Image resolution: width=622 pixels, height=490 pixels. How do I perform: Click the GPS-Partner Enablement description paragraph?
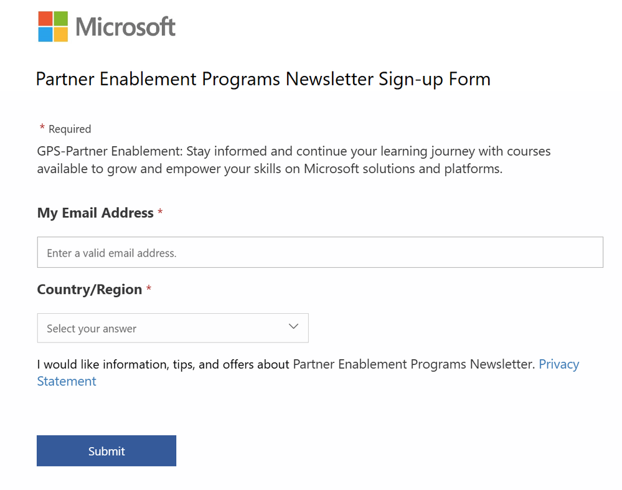coord(293,160)
